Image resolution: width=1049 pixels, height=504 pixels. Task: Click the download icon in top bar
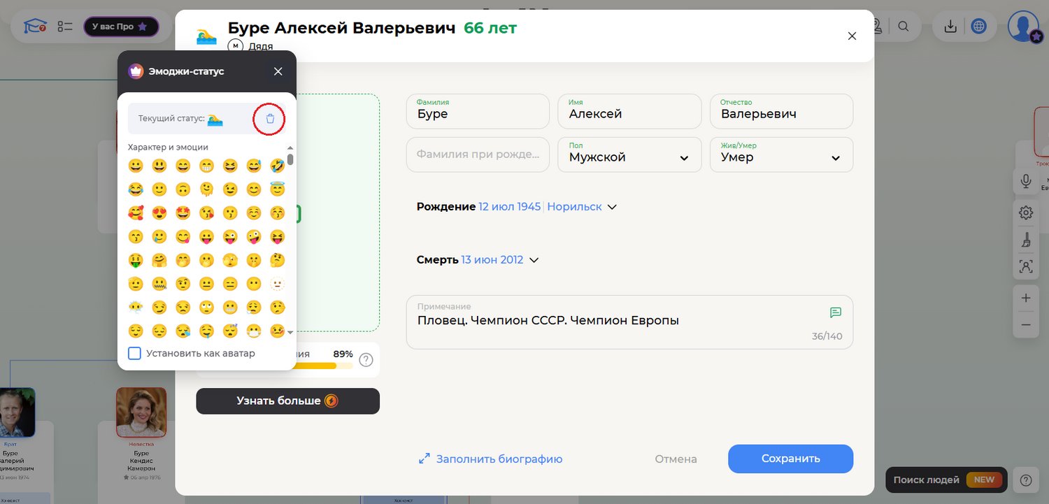950,27
